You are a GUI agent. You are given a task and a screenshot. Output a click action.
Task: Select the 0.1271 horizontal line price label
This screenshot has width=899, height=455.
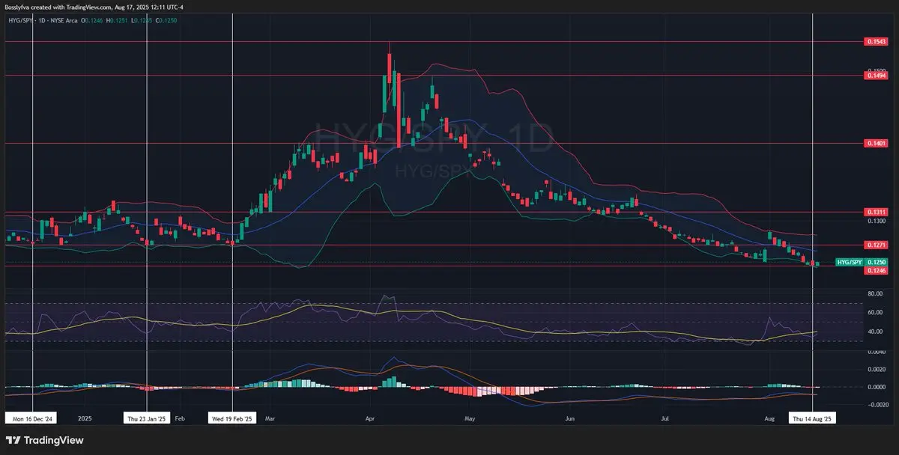877,245
